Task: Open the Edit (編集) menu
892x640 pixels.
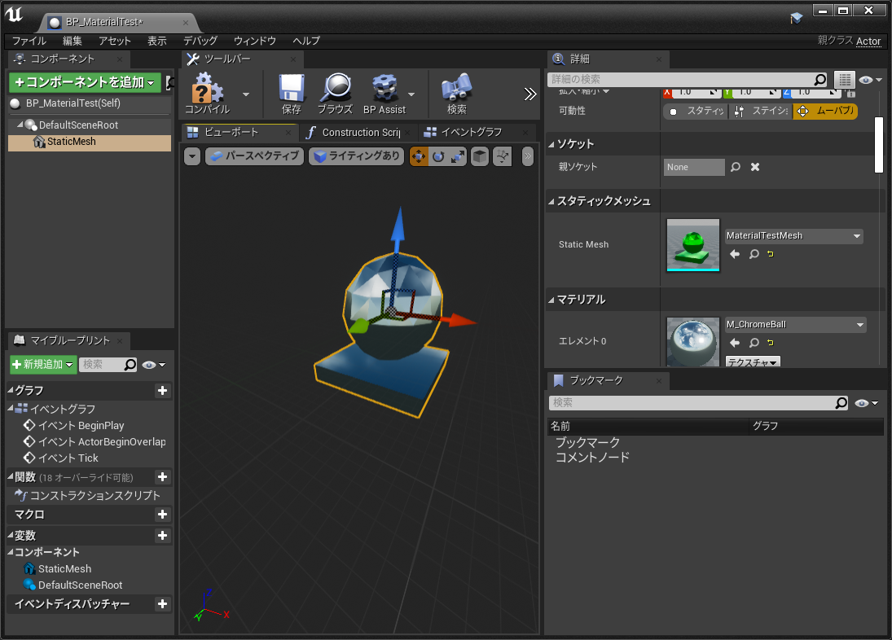Action: 73,41
